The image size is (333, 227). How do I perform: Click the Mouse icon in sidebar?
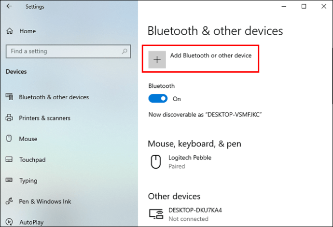(9, 138)
